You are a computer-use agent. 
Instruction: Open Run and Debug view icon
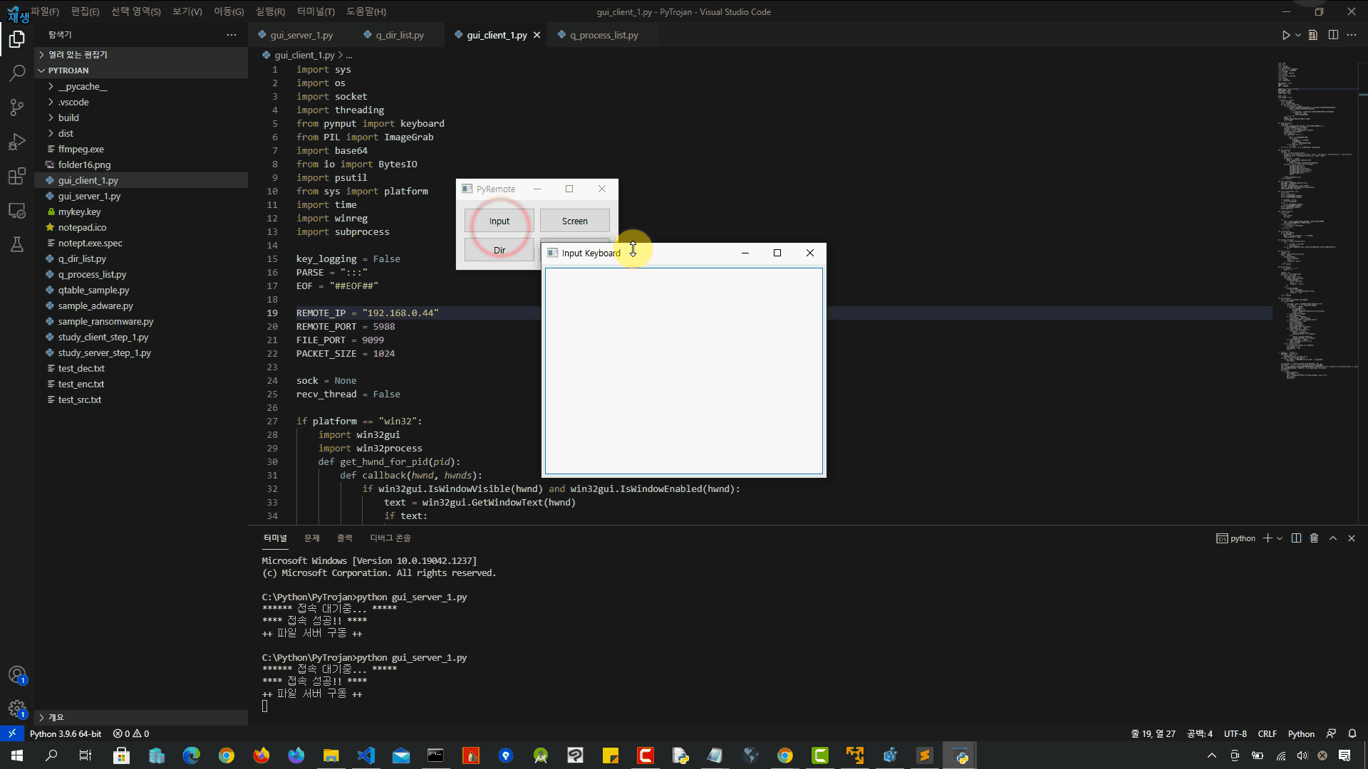click(17, 142)
